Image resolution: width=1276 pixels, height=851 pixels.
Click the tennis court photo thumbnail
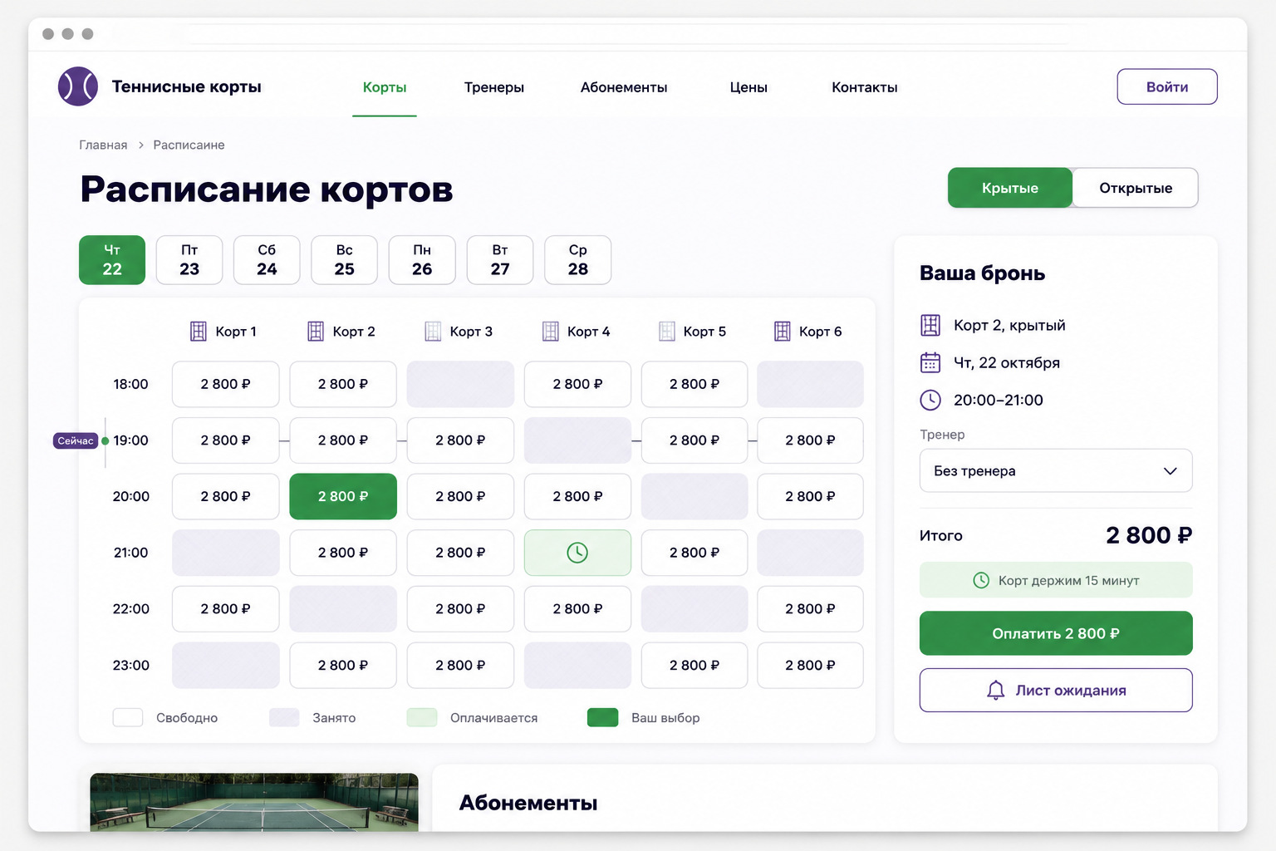pos(254,802)
